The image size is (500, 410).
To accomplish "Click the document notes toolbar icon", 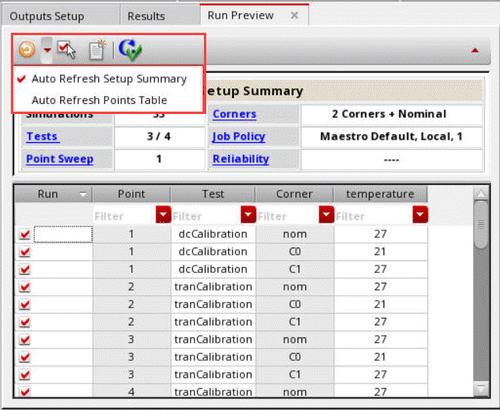I will [x=96, y=50].
